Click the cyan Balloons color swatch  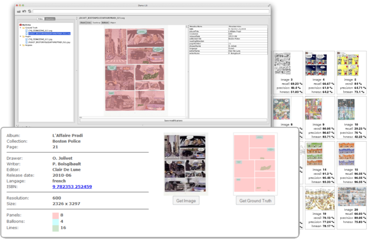point(55,222)
